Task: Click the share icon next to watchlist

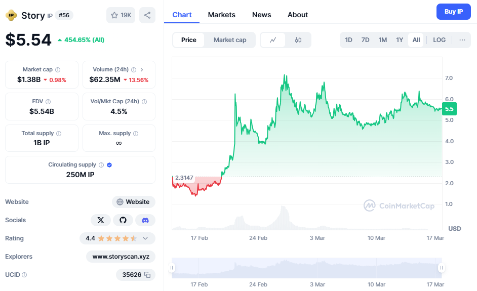Action: pyautogui.click(x=147, y=15)
